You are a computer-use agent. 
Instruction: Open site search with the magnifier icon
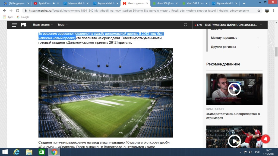pos(186,25)
